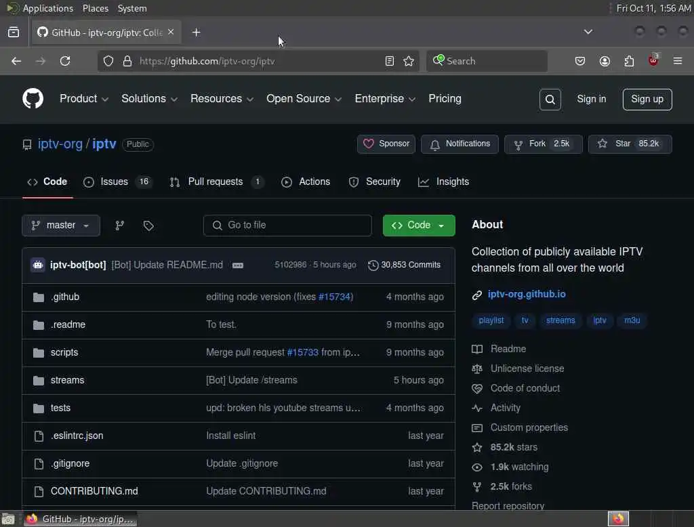Open the 30,853 Commits link
The height and width of the screenshot is (527, 694).
[404, 265]
